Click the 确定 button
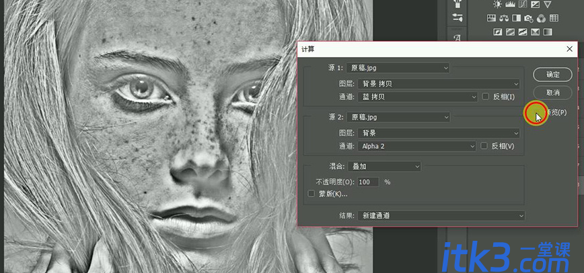 [553, 74]
